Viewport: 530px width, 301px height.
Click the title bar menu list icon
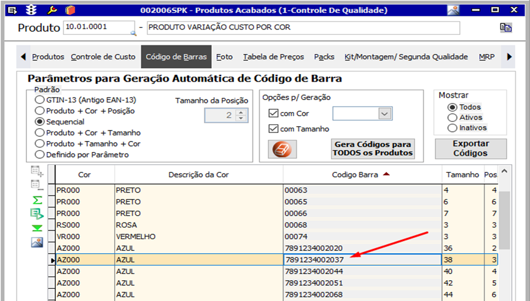pyautogui.click(x=12, y=10)
